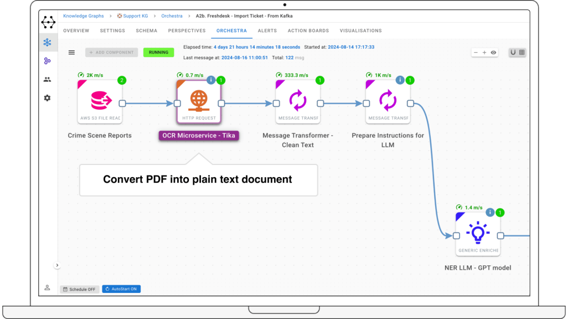567x319 pixels.
Task: Click the green badge on Generic Enricher node
Action: point(500,213)
